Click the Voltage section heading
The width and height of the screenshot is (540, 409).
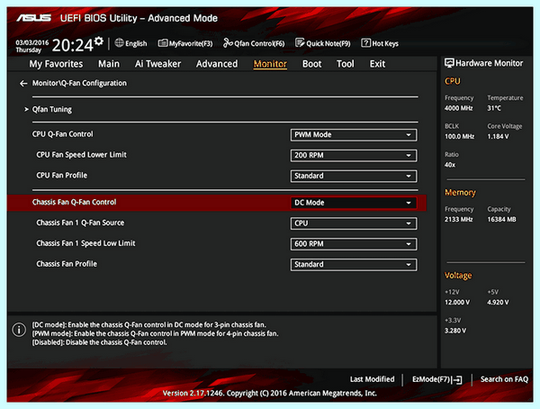(458, 276)
